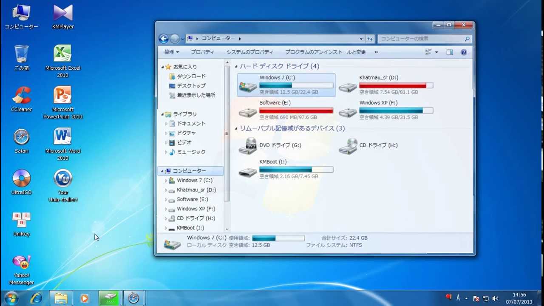Launch Microsoft Excel 2010 shortcut
The width and height of the screenshot is (544, 306).
pos(63,62)
